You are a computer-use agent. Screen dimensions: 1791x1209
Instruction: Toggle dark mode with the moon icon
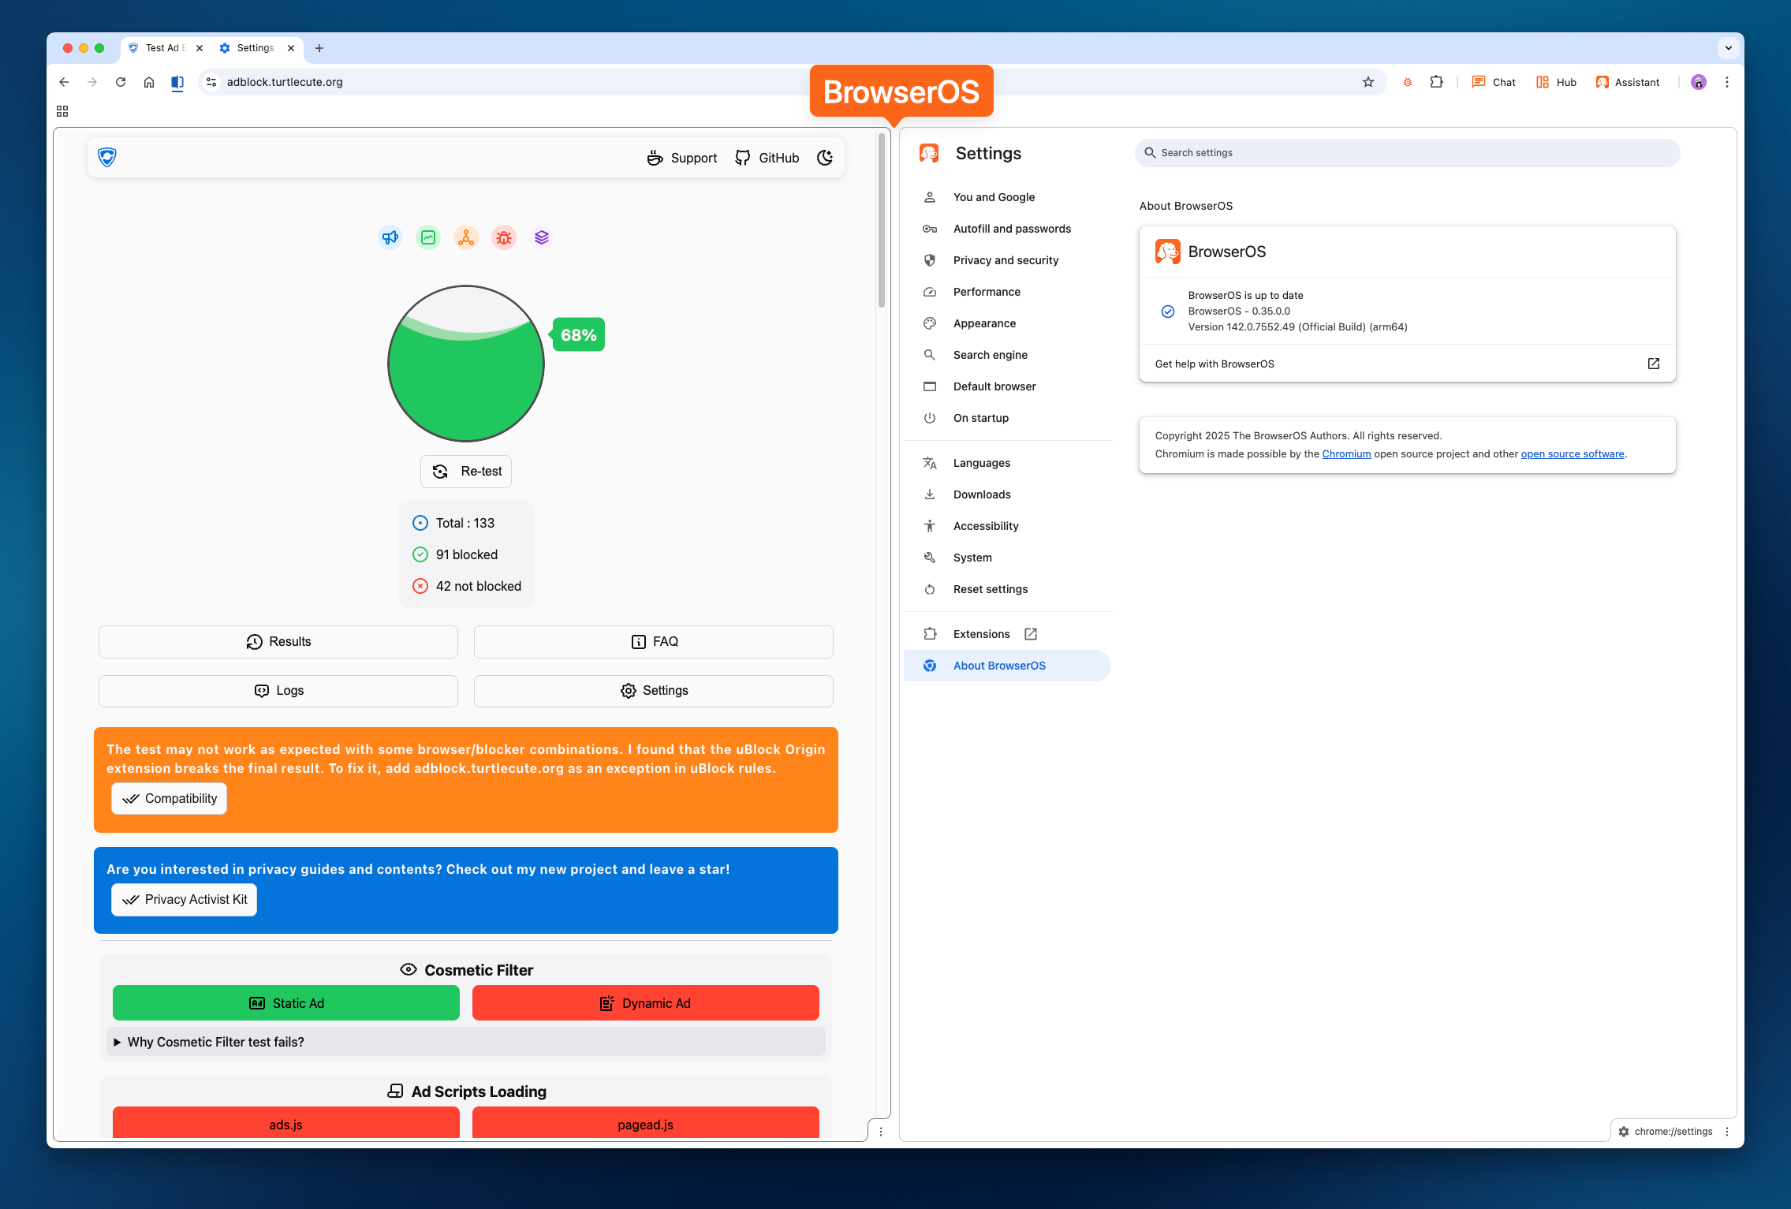click(825, 158)
